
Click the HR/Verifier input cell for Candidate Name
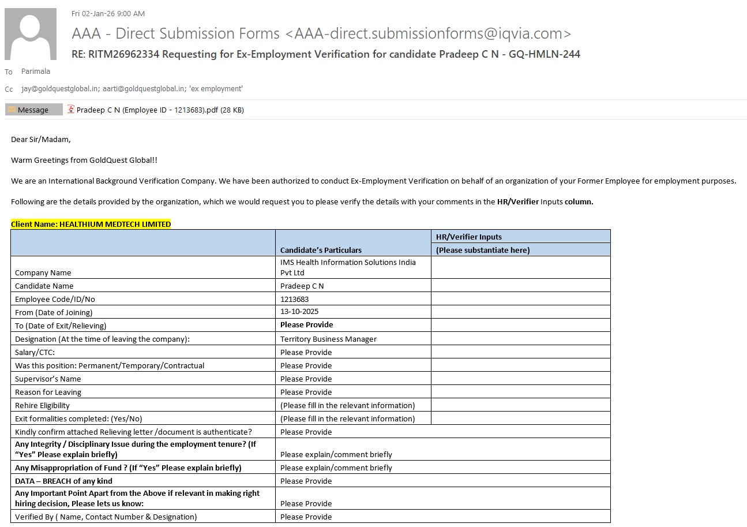pos(520,286)
